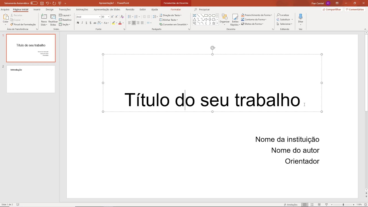Apply center text alignment
Image resolution: width=368 pixels, height=207 pixels.
[134, 23]
